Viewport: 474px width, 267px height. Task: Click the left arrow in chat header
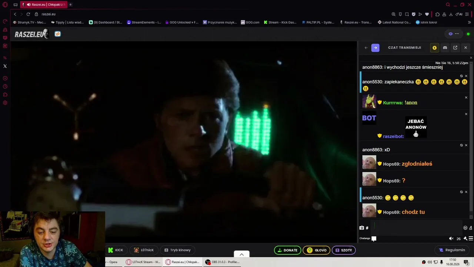pyautogui.click(x=366, y=47)
